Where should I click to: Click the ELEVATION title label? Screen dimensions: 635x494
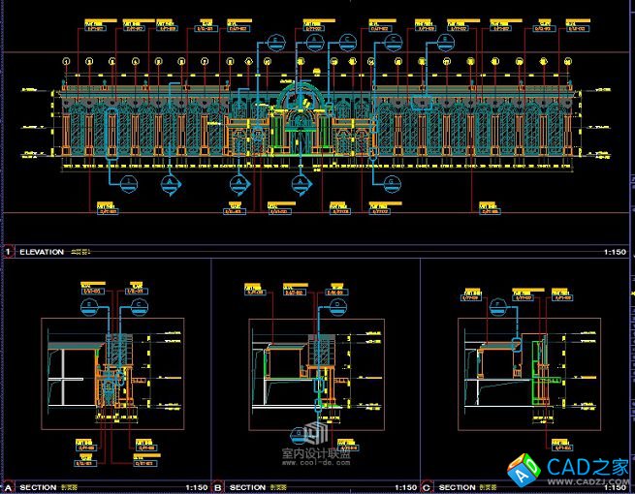(x=42, y=252)
